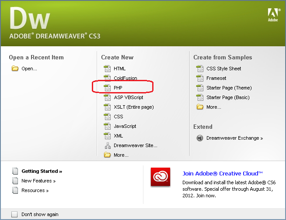The width and height of the screenshot is (286, 220).
Task: Click the Open folder icon
Action: point(15,69)
